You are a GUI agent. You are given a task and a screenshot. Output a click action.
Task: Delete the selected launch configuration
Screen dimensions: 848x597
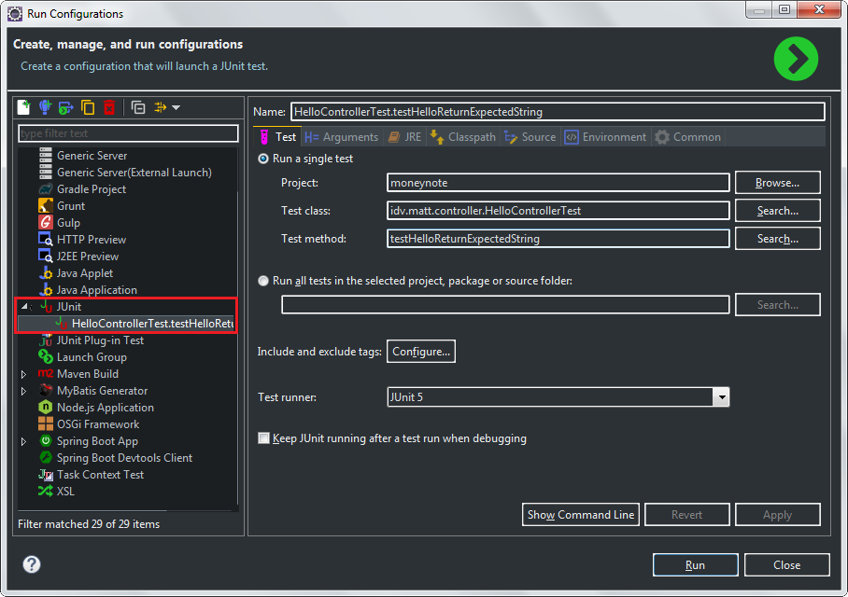pyautogui.click(x=109, y=107)
